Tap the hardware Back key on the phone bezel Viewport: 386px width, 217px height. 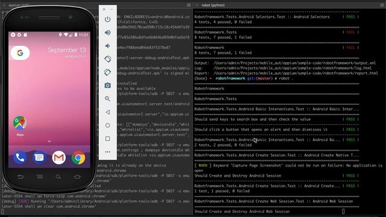point(21,177)
